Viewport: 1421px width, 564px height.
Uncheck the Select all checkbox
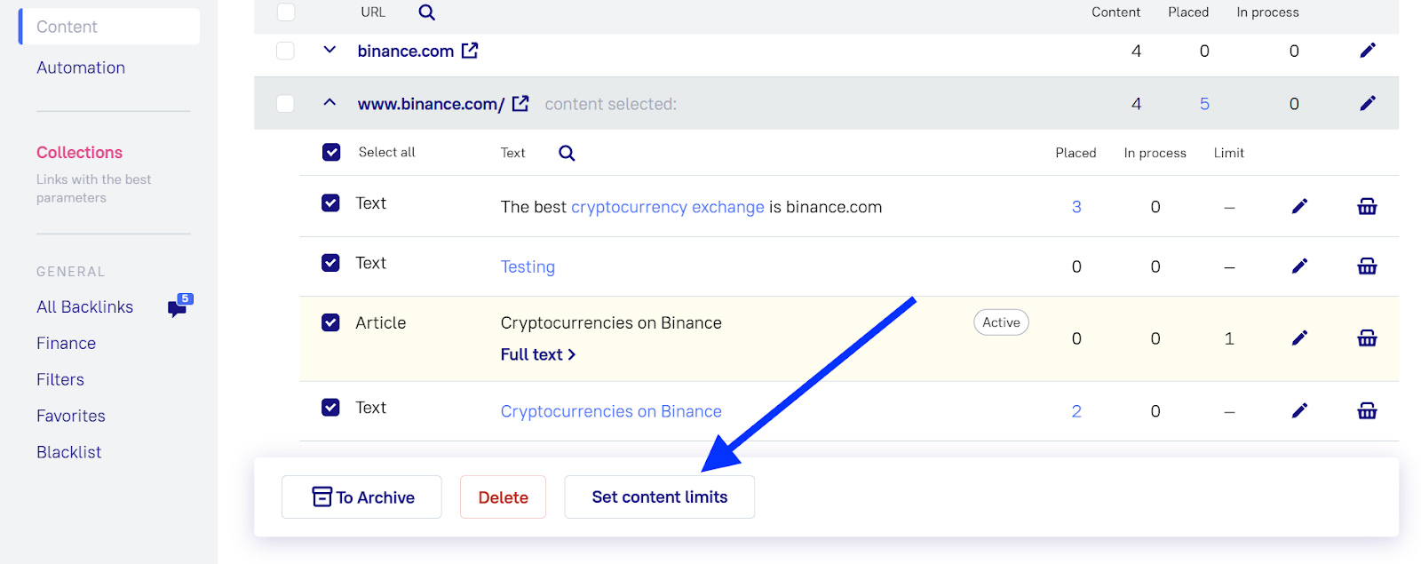(x=331, y=152)
